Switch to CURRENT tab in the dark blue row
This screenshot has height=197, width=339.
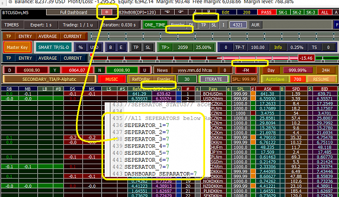(73, 58)
